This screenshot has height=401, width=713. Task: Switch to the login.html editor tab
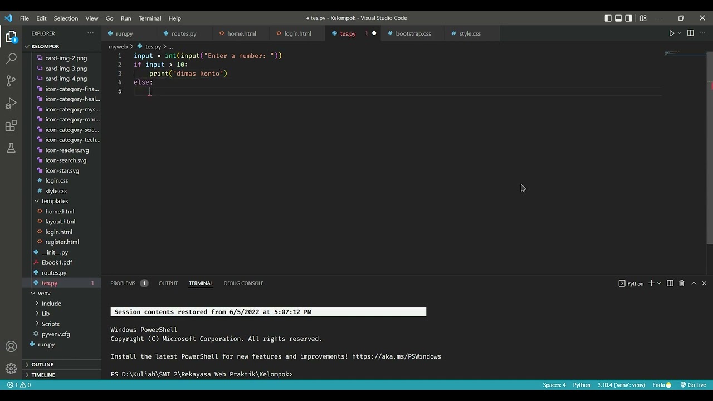tap(298, 33)
